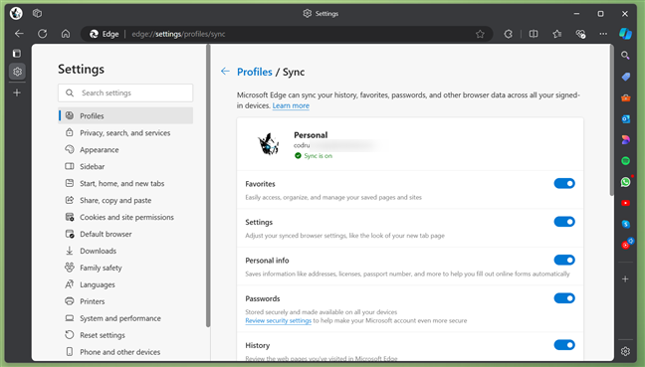Image resolution: width=645 pixels, height=367 pixels.
Task: Open Printers settings
Action: (125, 301)
